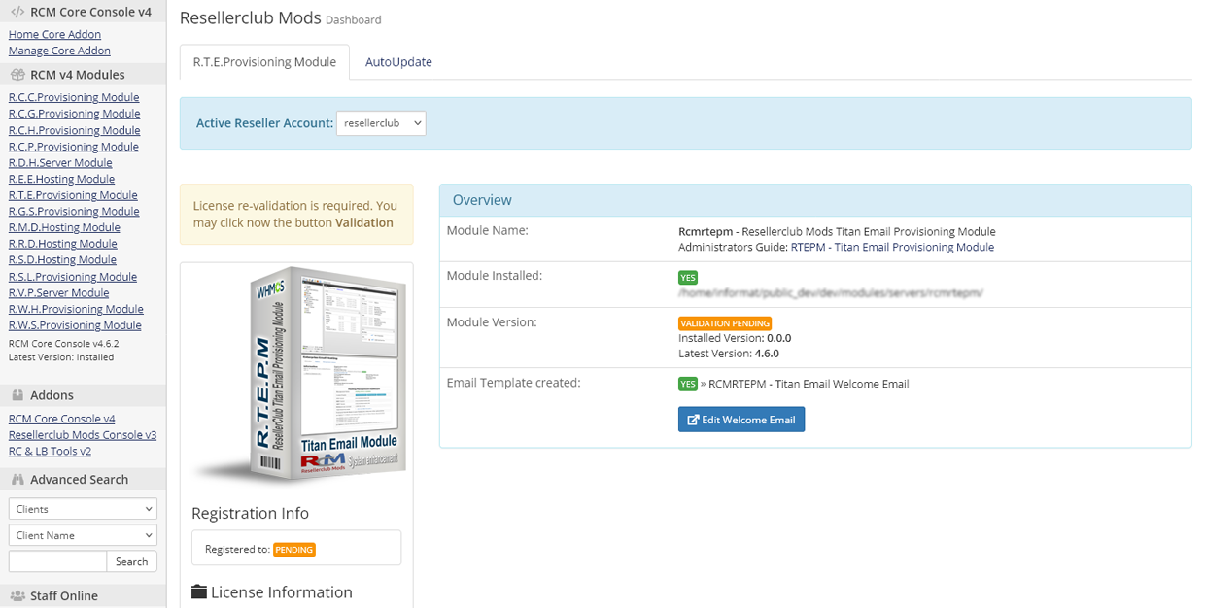Click the Addons section icon
The height and width of the screenshot is (608, 1205).
pyautogui.click(x=17, y=395)
